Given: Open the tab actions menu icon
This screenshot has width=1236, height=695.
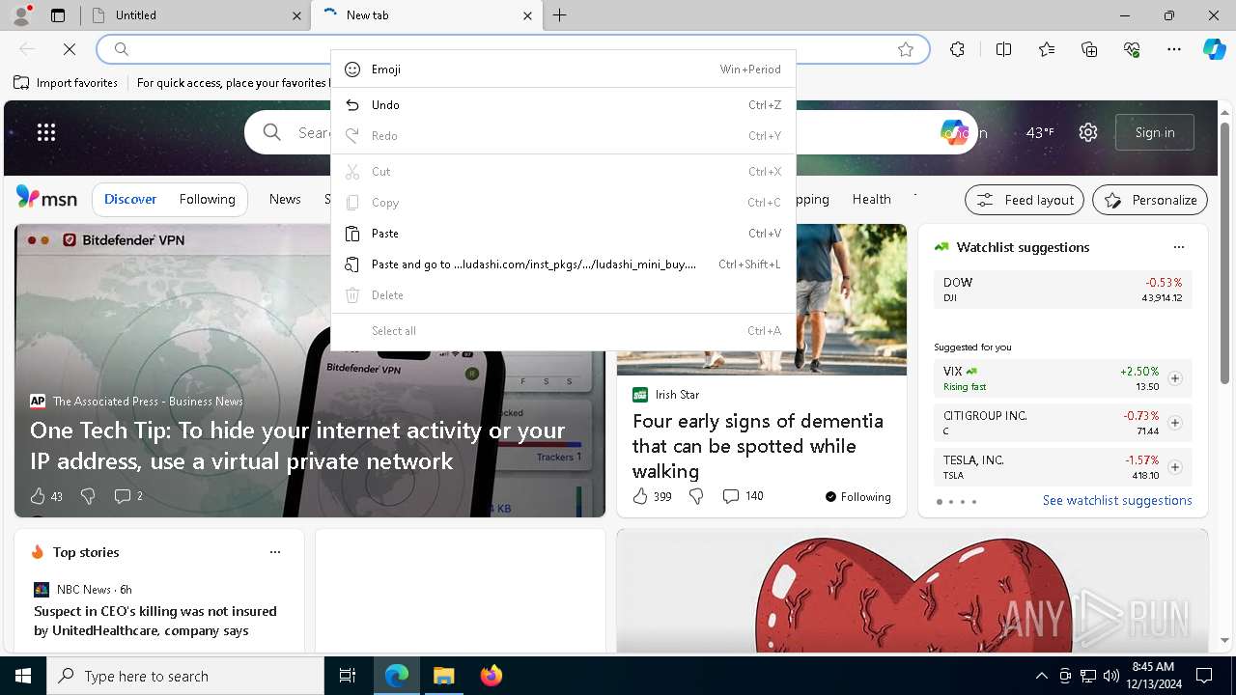Looking at the screenshot, I should pyautogui.click(x=58, y=15).
